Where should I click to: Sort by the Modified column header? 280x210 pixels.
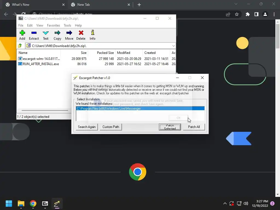(129, 53)
